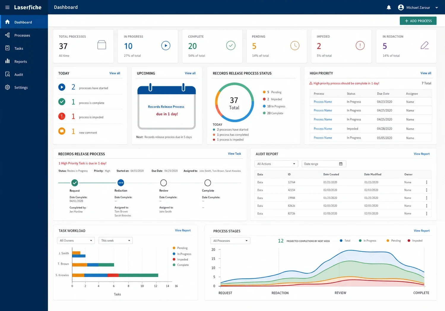Click View all in the Today panel
Viewport: 445px width, 311px height.
click(115, 73)
